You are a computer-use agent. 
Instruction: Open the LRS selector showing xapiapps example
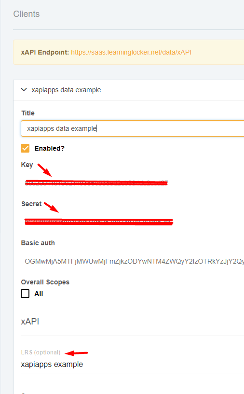pyautogui.click(x=132, y=365)
